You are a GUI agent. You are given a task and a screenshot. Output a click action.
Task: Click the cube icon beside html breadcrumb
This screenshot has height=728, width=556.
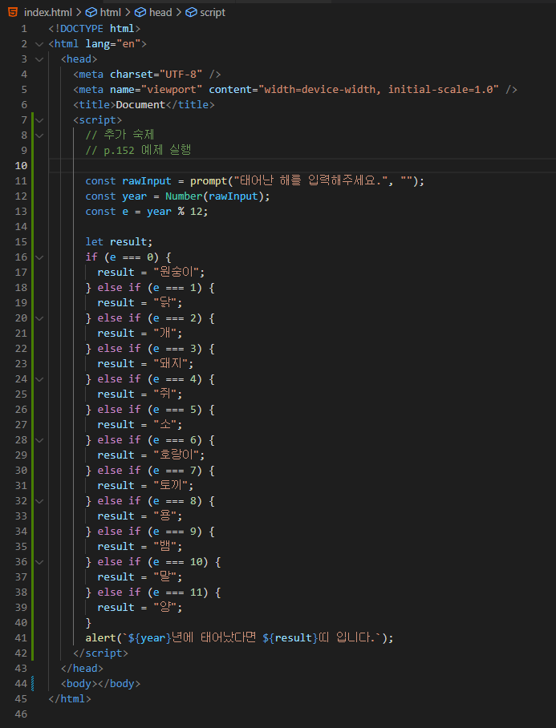click(91, 13)
